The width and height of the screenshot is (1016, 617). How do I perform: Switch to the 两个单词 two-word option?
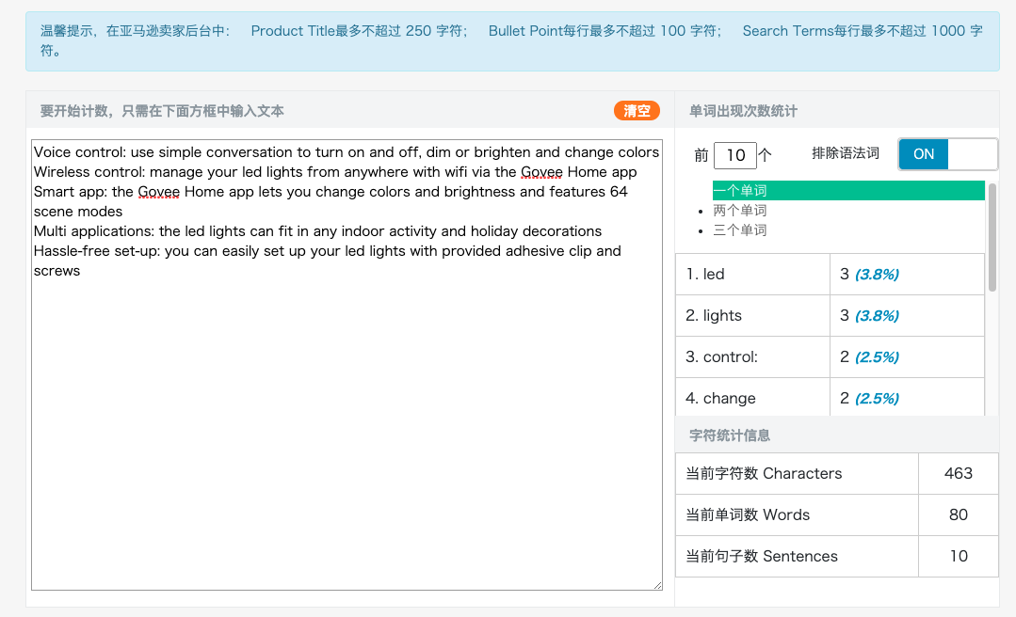tap(740, 211)
